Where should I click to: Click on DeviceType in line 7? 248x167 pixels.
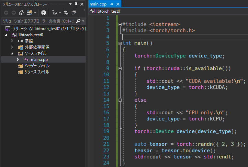(170, 56)
